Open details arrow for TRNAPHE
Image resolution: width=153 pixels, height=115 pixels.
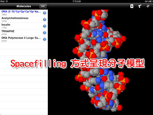[x=45, y=33]
